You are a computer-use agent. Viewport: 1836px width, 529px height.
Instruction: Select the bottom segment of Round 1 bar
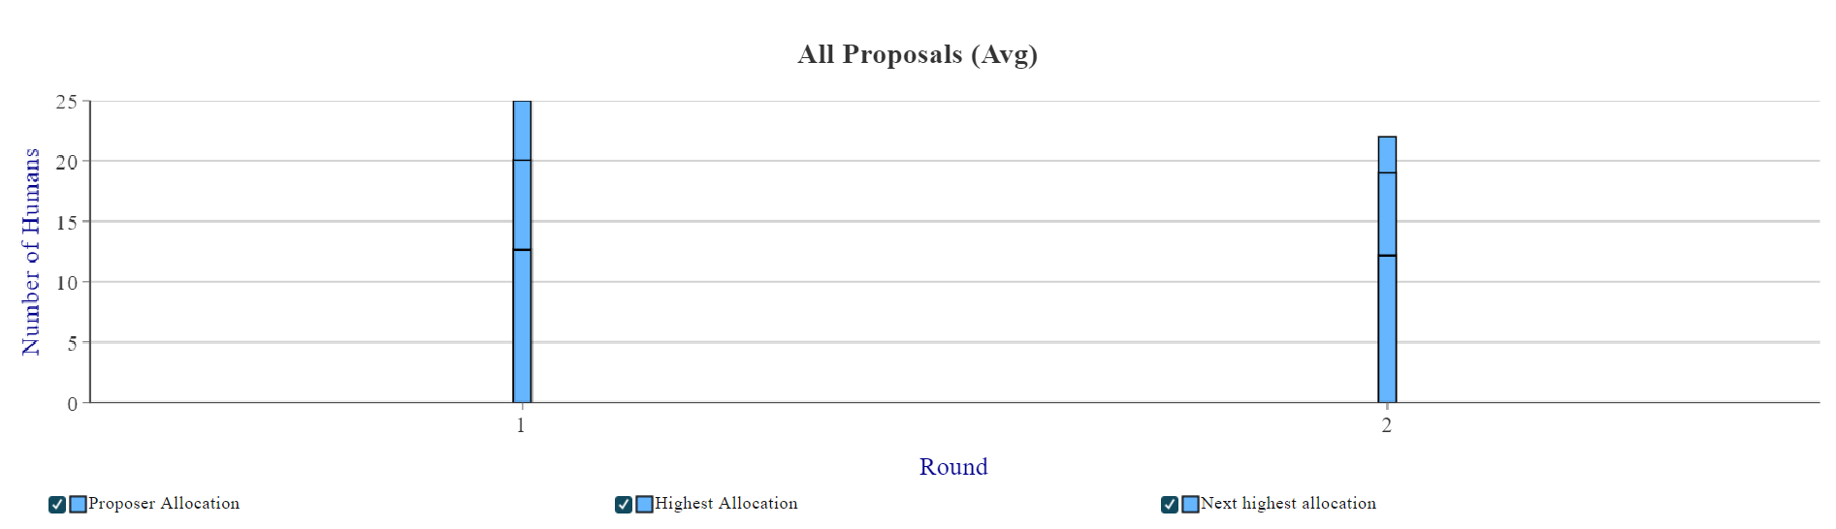(x=522, y=327)
